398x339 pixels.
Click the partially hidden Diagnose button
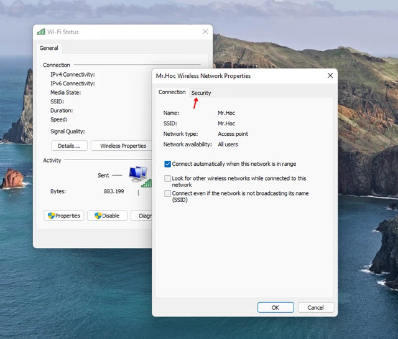[x=141, y=216]
